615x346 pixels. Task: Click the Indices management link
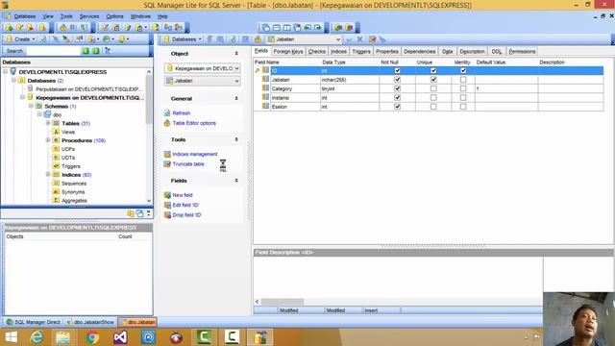pyautogui.click(x=194, y=154)
